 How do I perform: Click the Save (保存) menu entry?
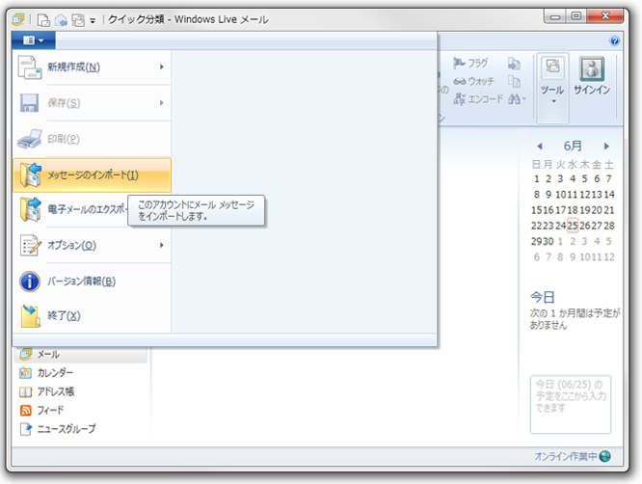[93, 103]
